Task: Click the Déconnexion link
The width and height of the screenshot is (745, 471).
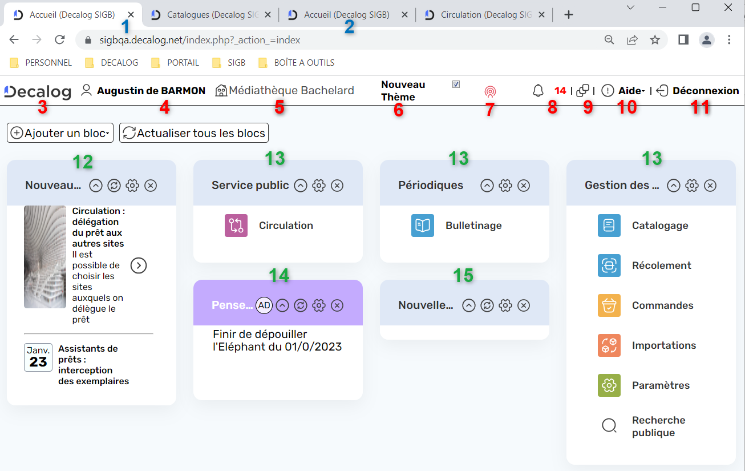Action: pyautogui.click(x=698, y=91)
